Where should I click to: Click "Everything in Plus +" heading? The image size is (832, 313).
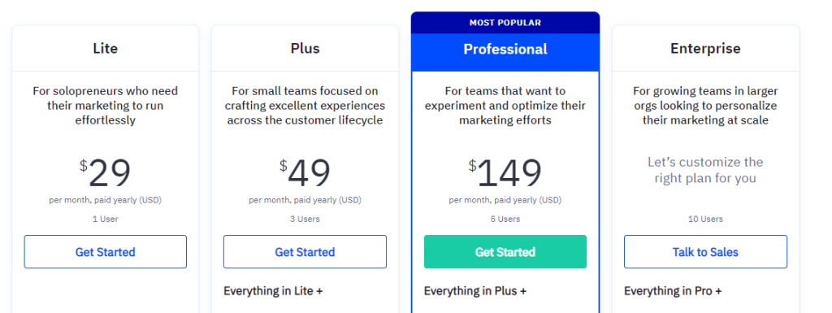(474, 291)
